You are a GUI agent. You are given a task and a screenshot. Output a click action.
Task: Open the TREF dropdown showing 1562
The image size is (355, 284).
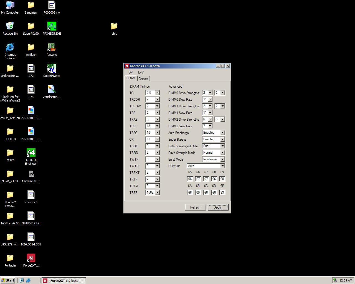(157, 192)
